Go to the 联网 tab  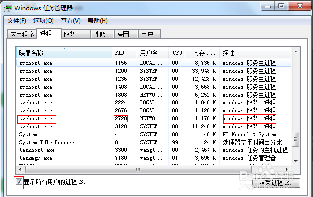coord(126,34)
